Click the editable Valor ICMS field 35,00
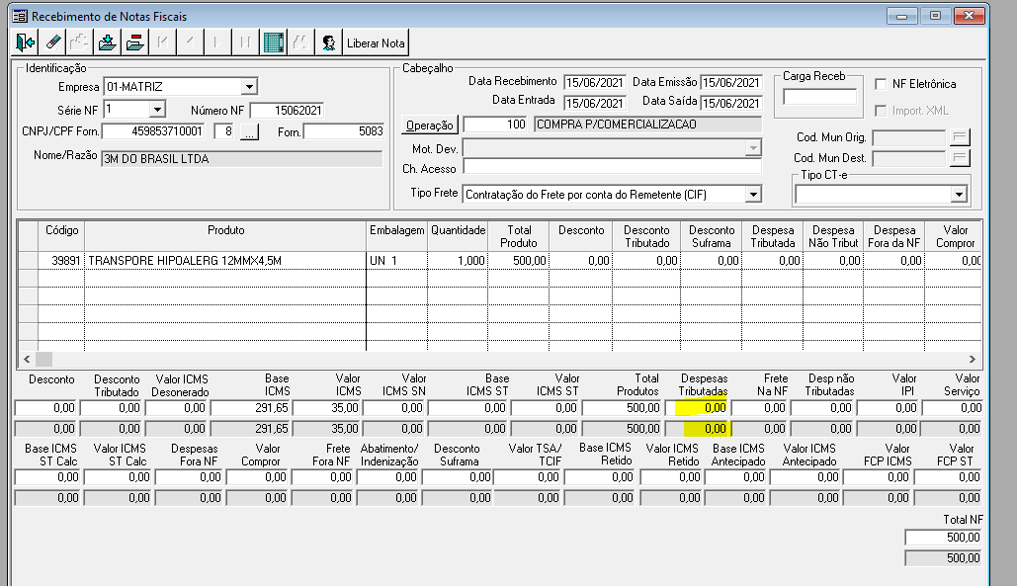 pos(327,408)
